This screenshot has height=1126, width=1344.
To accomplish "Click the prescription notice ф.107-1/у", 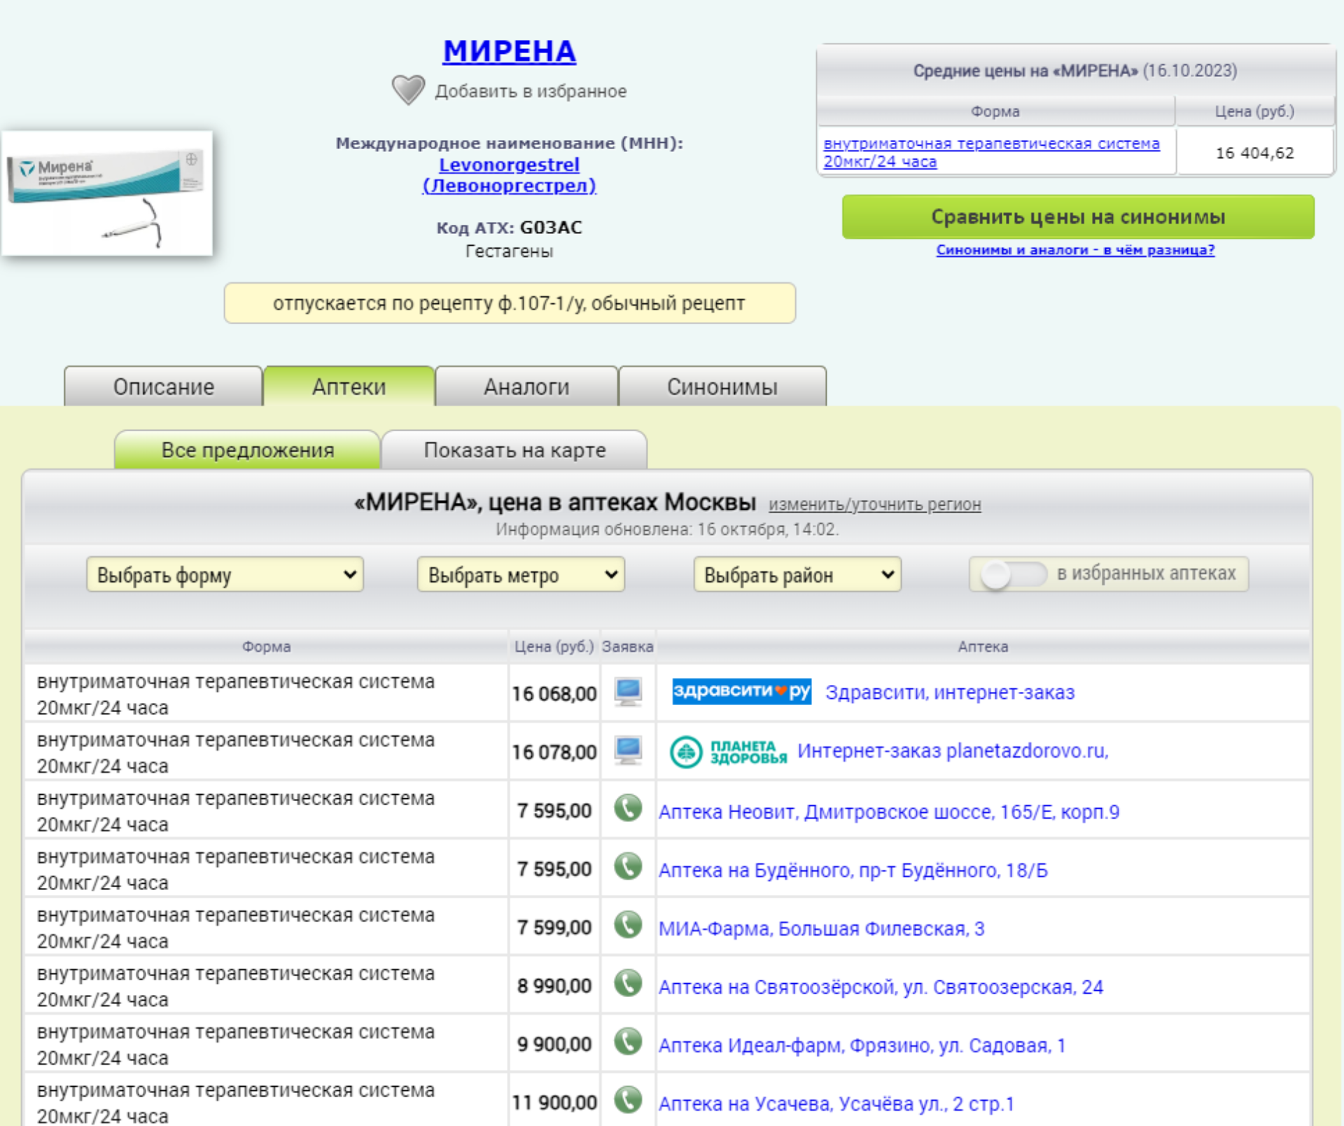I will pyautogui.click(x=510, y=303).
